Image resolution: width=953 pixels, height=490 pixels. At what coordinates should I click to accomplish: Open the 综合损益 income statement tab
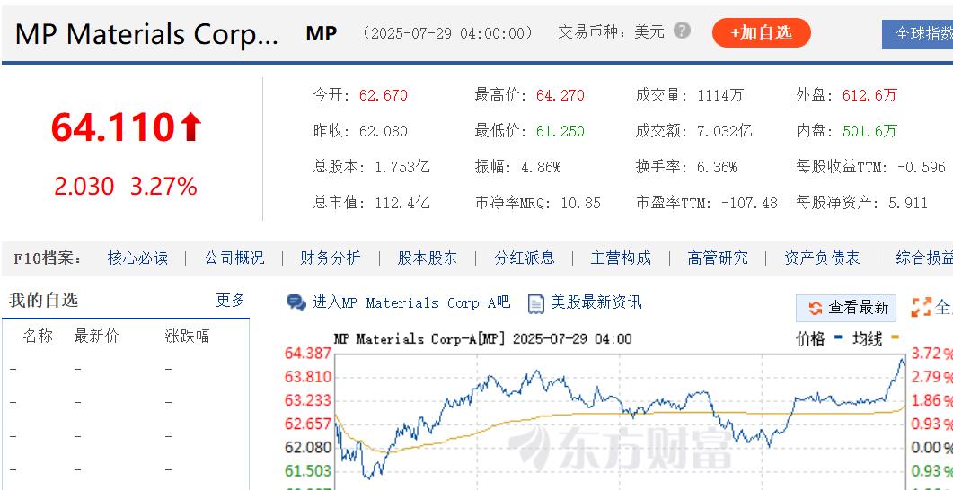click(x=924, y=258)
